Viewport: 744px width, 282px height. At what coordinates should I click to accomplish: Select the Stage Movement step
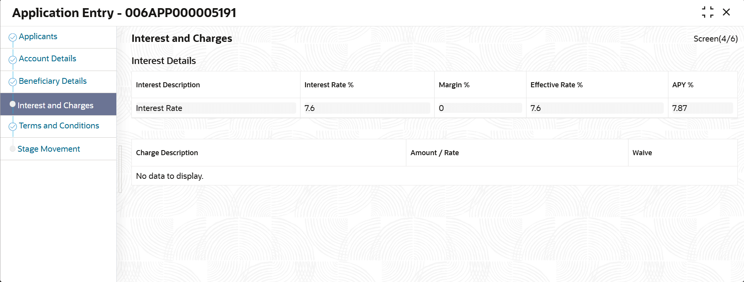[x=49, y=149]
